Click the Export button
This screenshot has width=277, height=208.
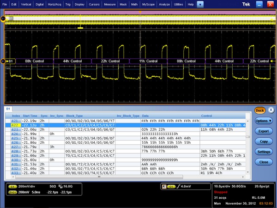pyautogui.click(x=264, y=131)
